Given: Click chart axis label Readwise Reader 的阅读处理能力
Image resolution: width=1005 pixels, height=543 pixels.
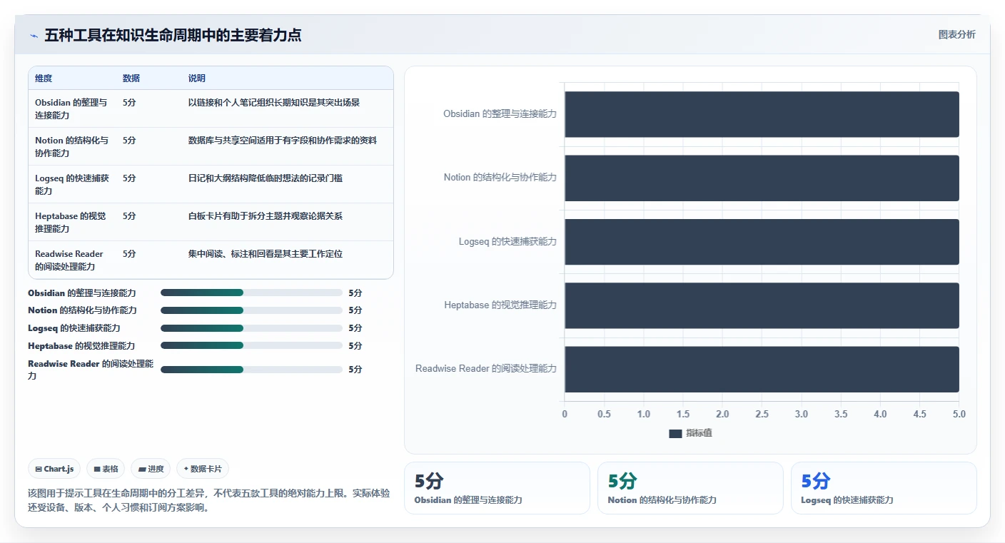Looking at the screenshot, I should coord(486,369).
